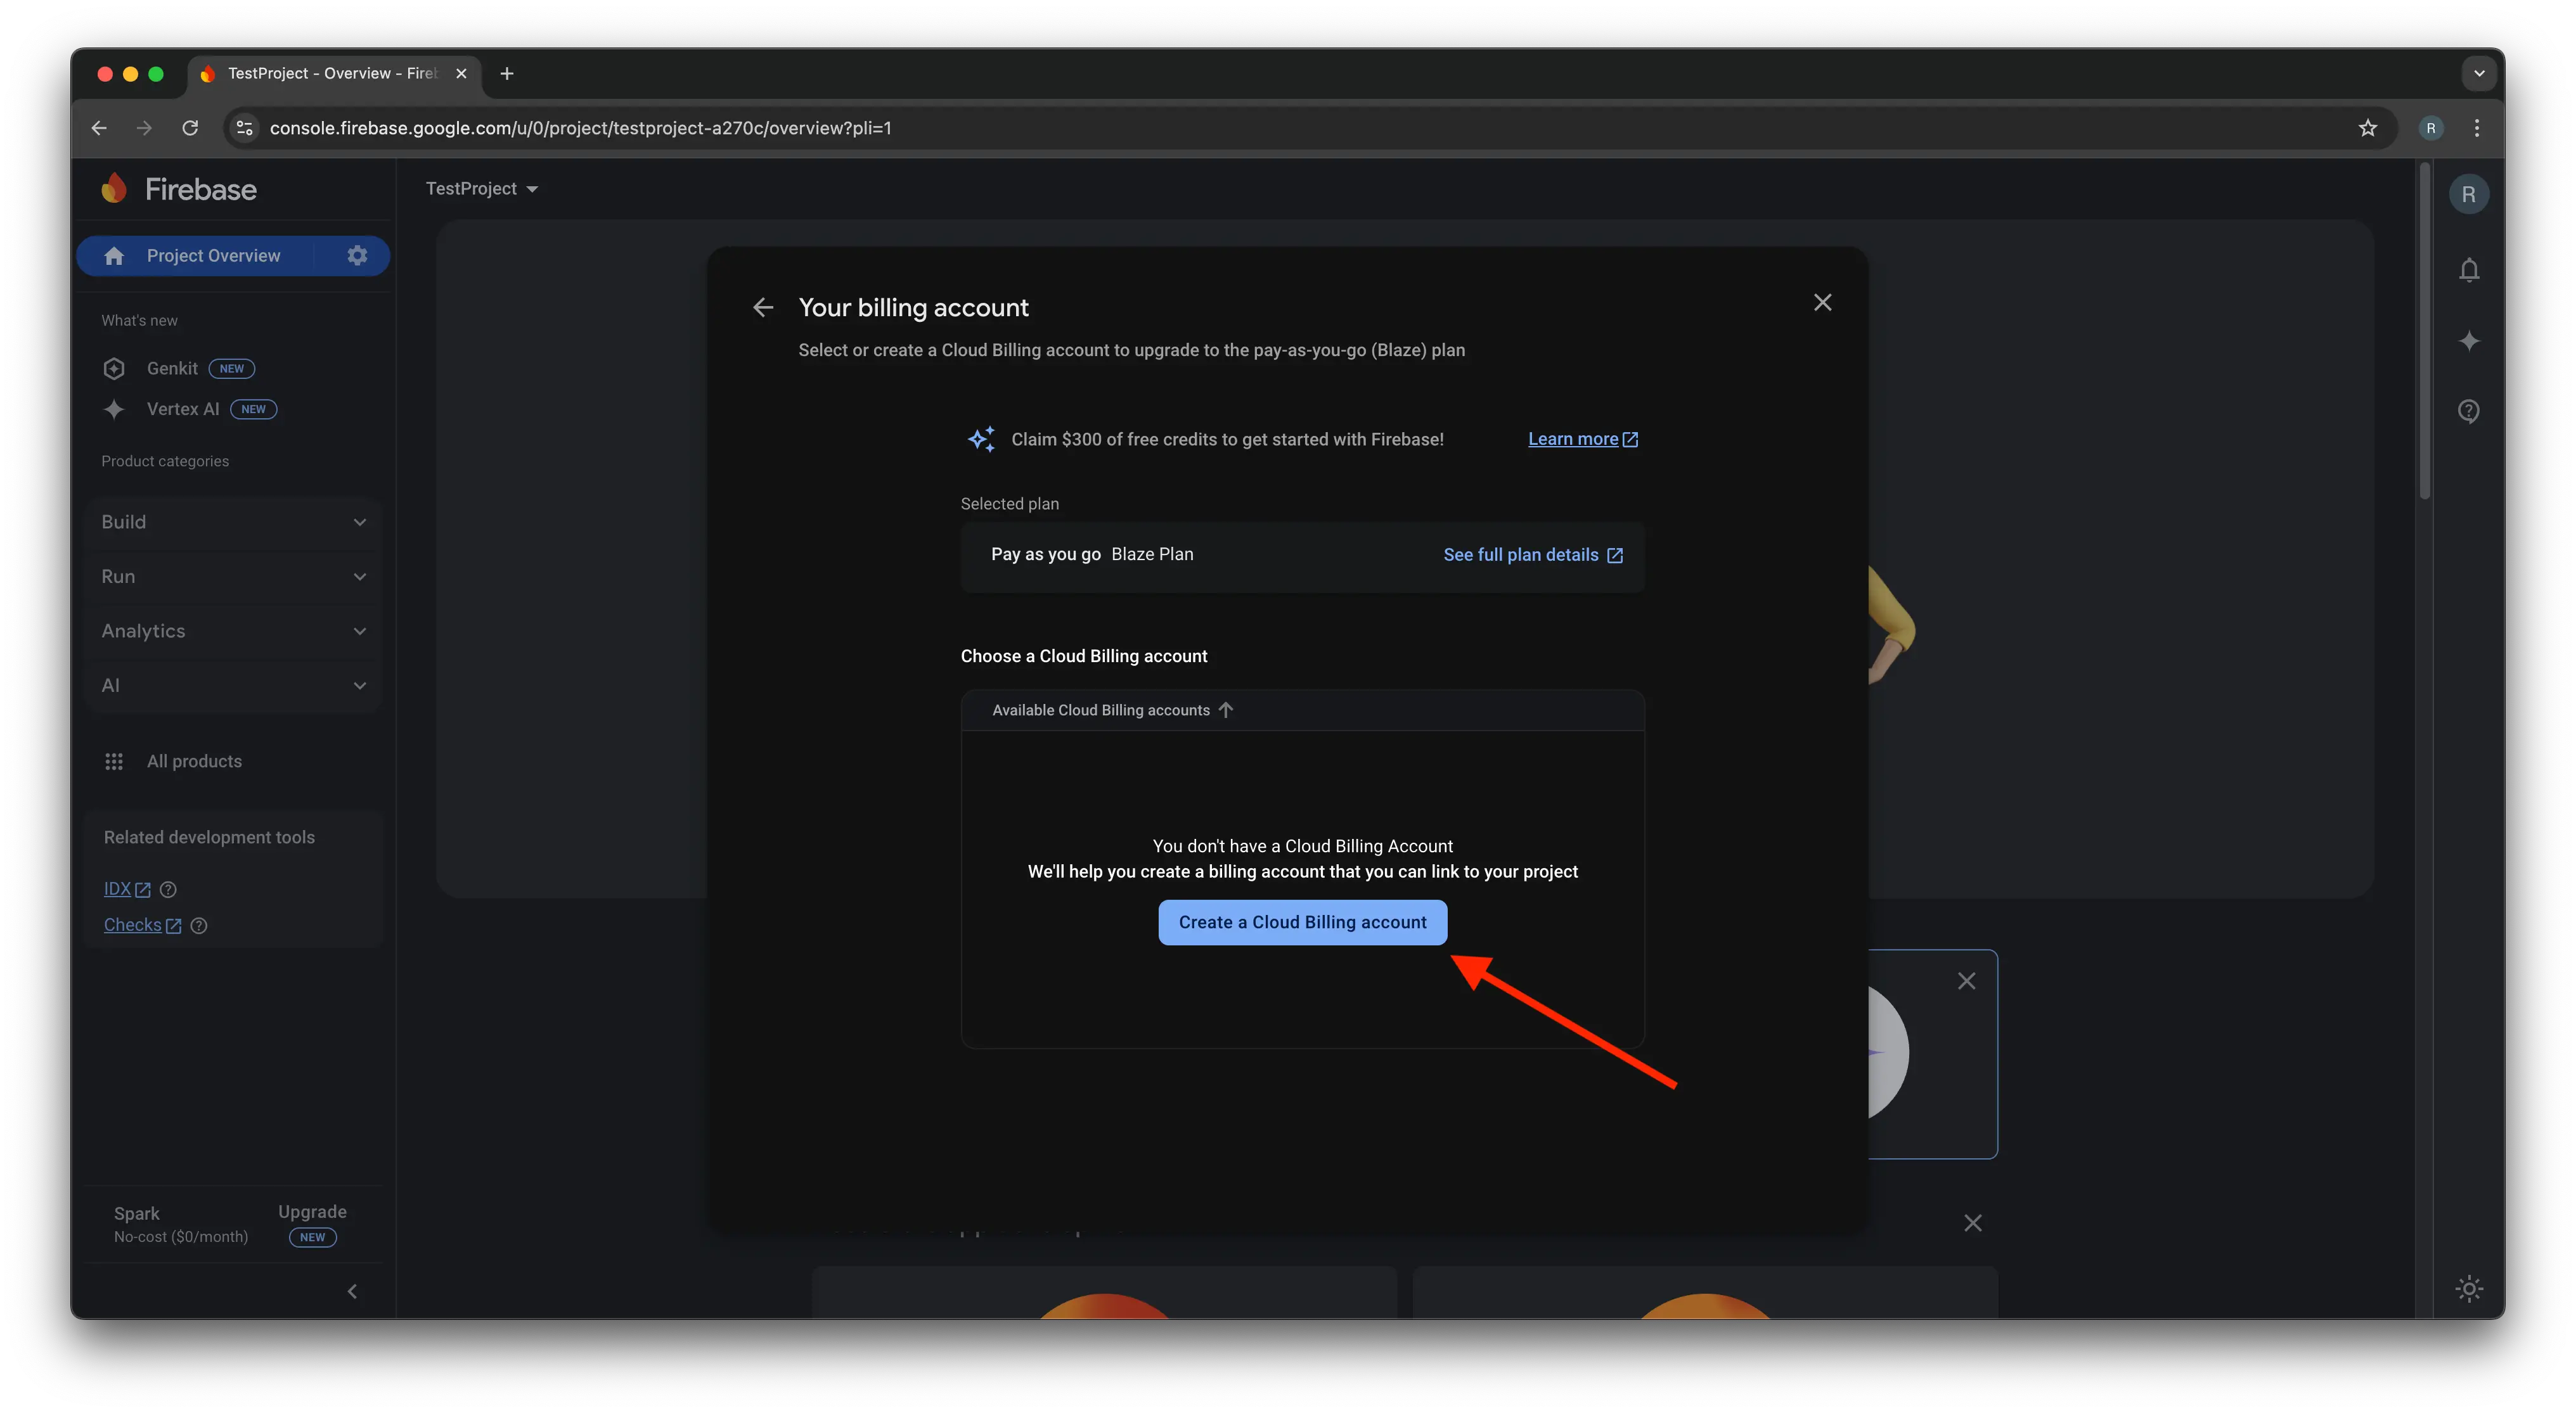This screenshot has width=2576, height=1413.
Task: Click Create a Cloud Billing account button
Action: (x=1302, y=923)
